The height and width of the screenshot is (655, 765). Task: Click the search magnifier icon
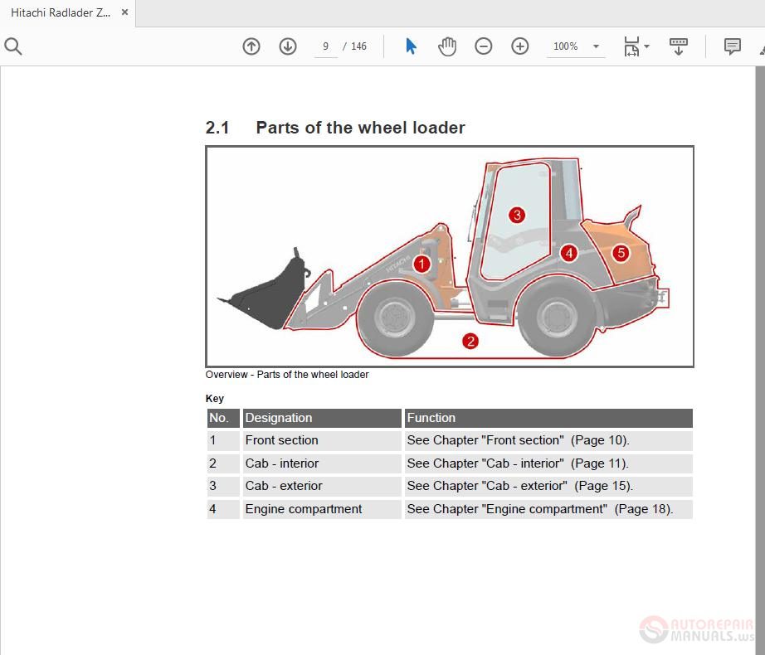[13, 46]
